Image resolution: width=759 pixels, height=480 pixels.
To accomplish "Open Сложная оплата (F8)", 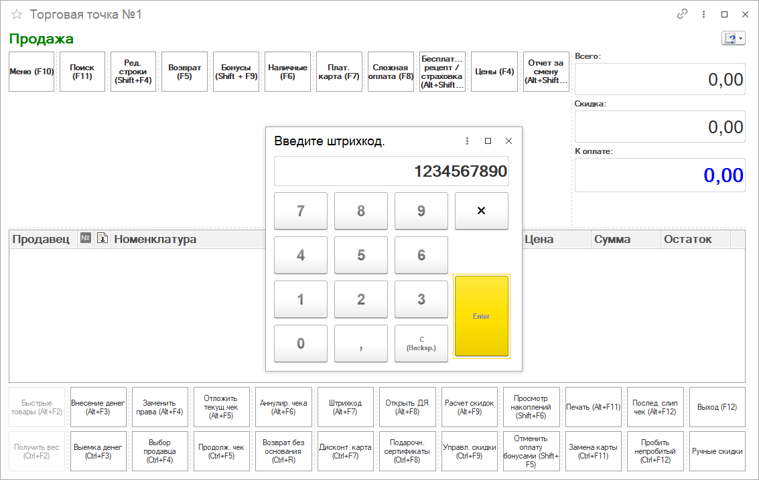I will 391,72.
